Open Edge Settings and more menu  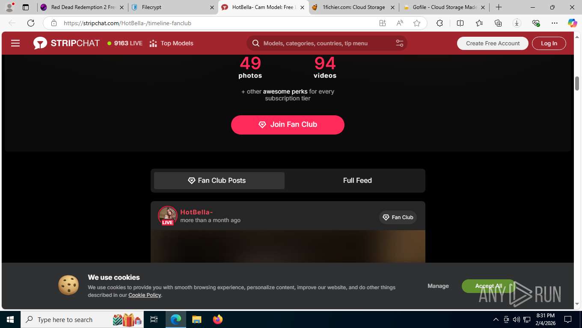(x=555, y=23)
